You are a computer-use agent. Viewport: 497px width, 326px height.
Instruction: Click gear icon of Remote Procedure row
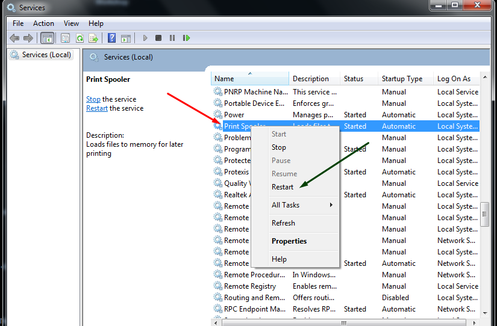click(x=217, y=275)
